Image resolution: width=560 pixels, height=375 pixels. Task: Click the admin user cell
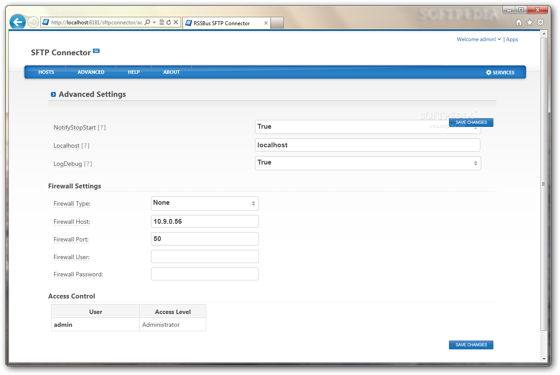96,325
